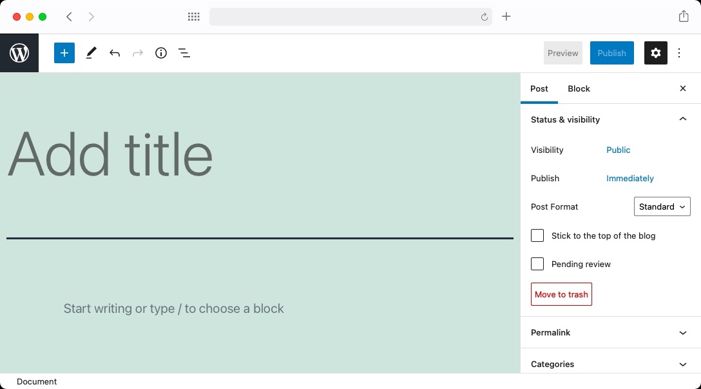
Task: Click the Publish button
Action: pos(611,53)
